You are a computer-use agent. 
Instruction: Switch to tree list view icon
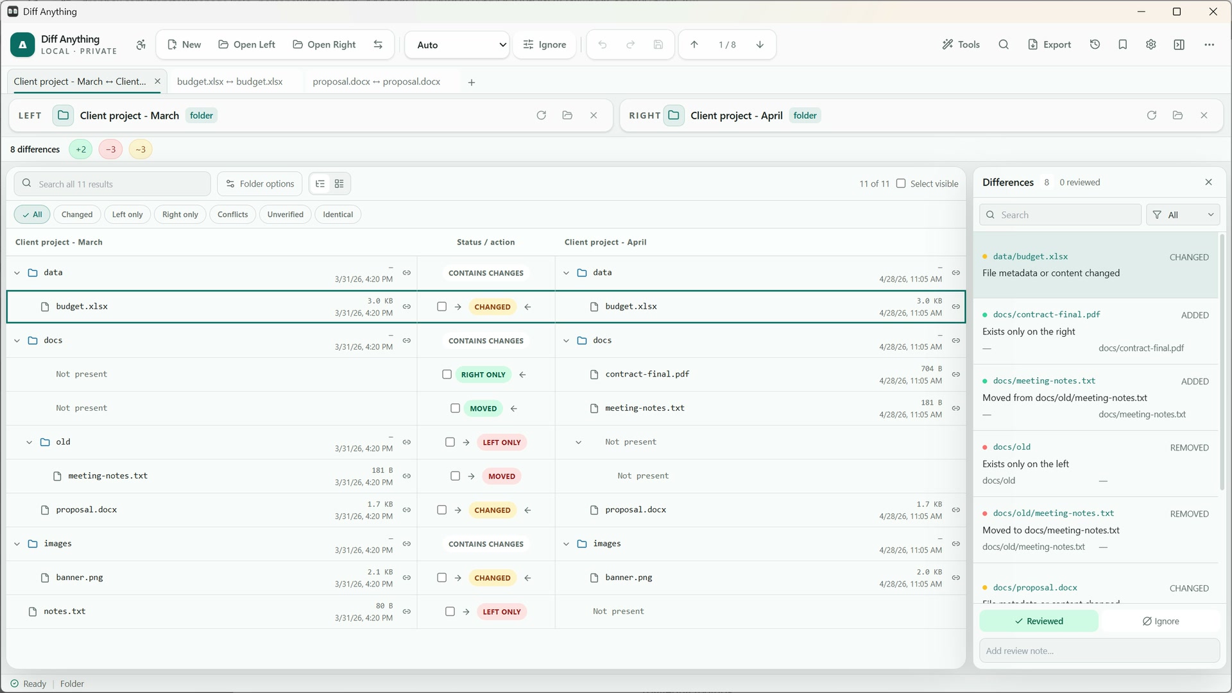click(x=320, y=184)
